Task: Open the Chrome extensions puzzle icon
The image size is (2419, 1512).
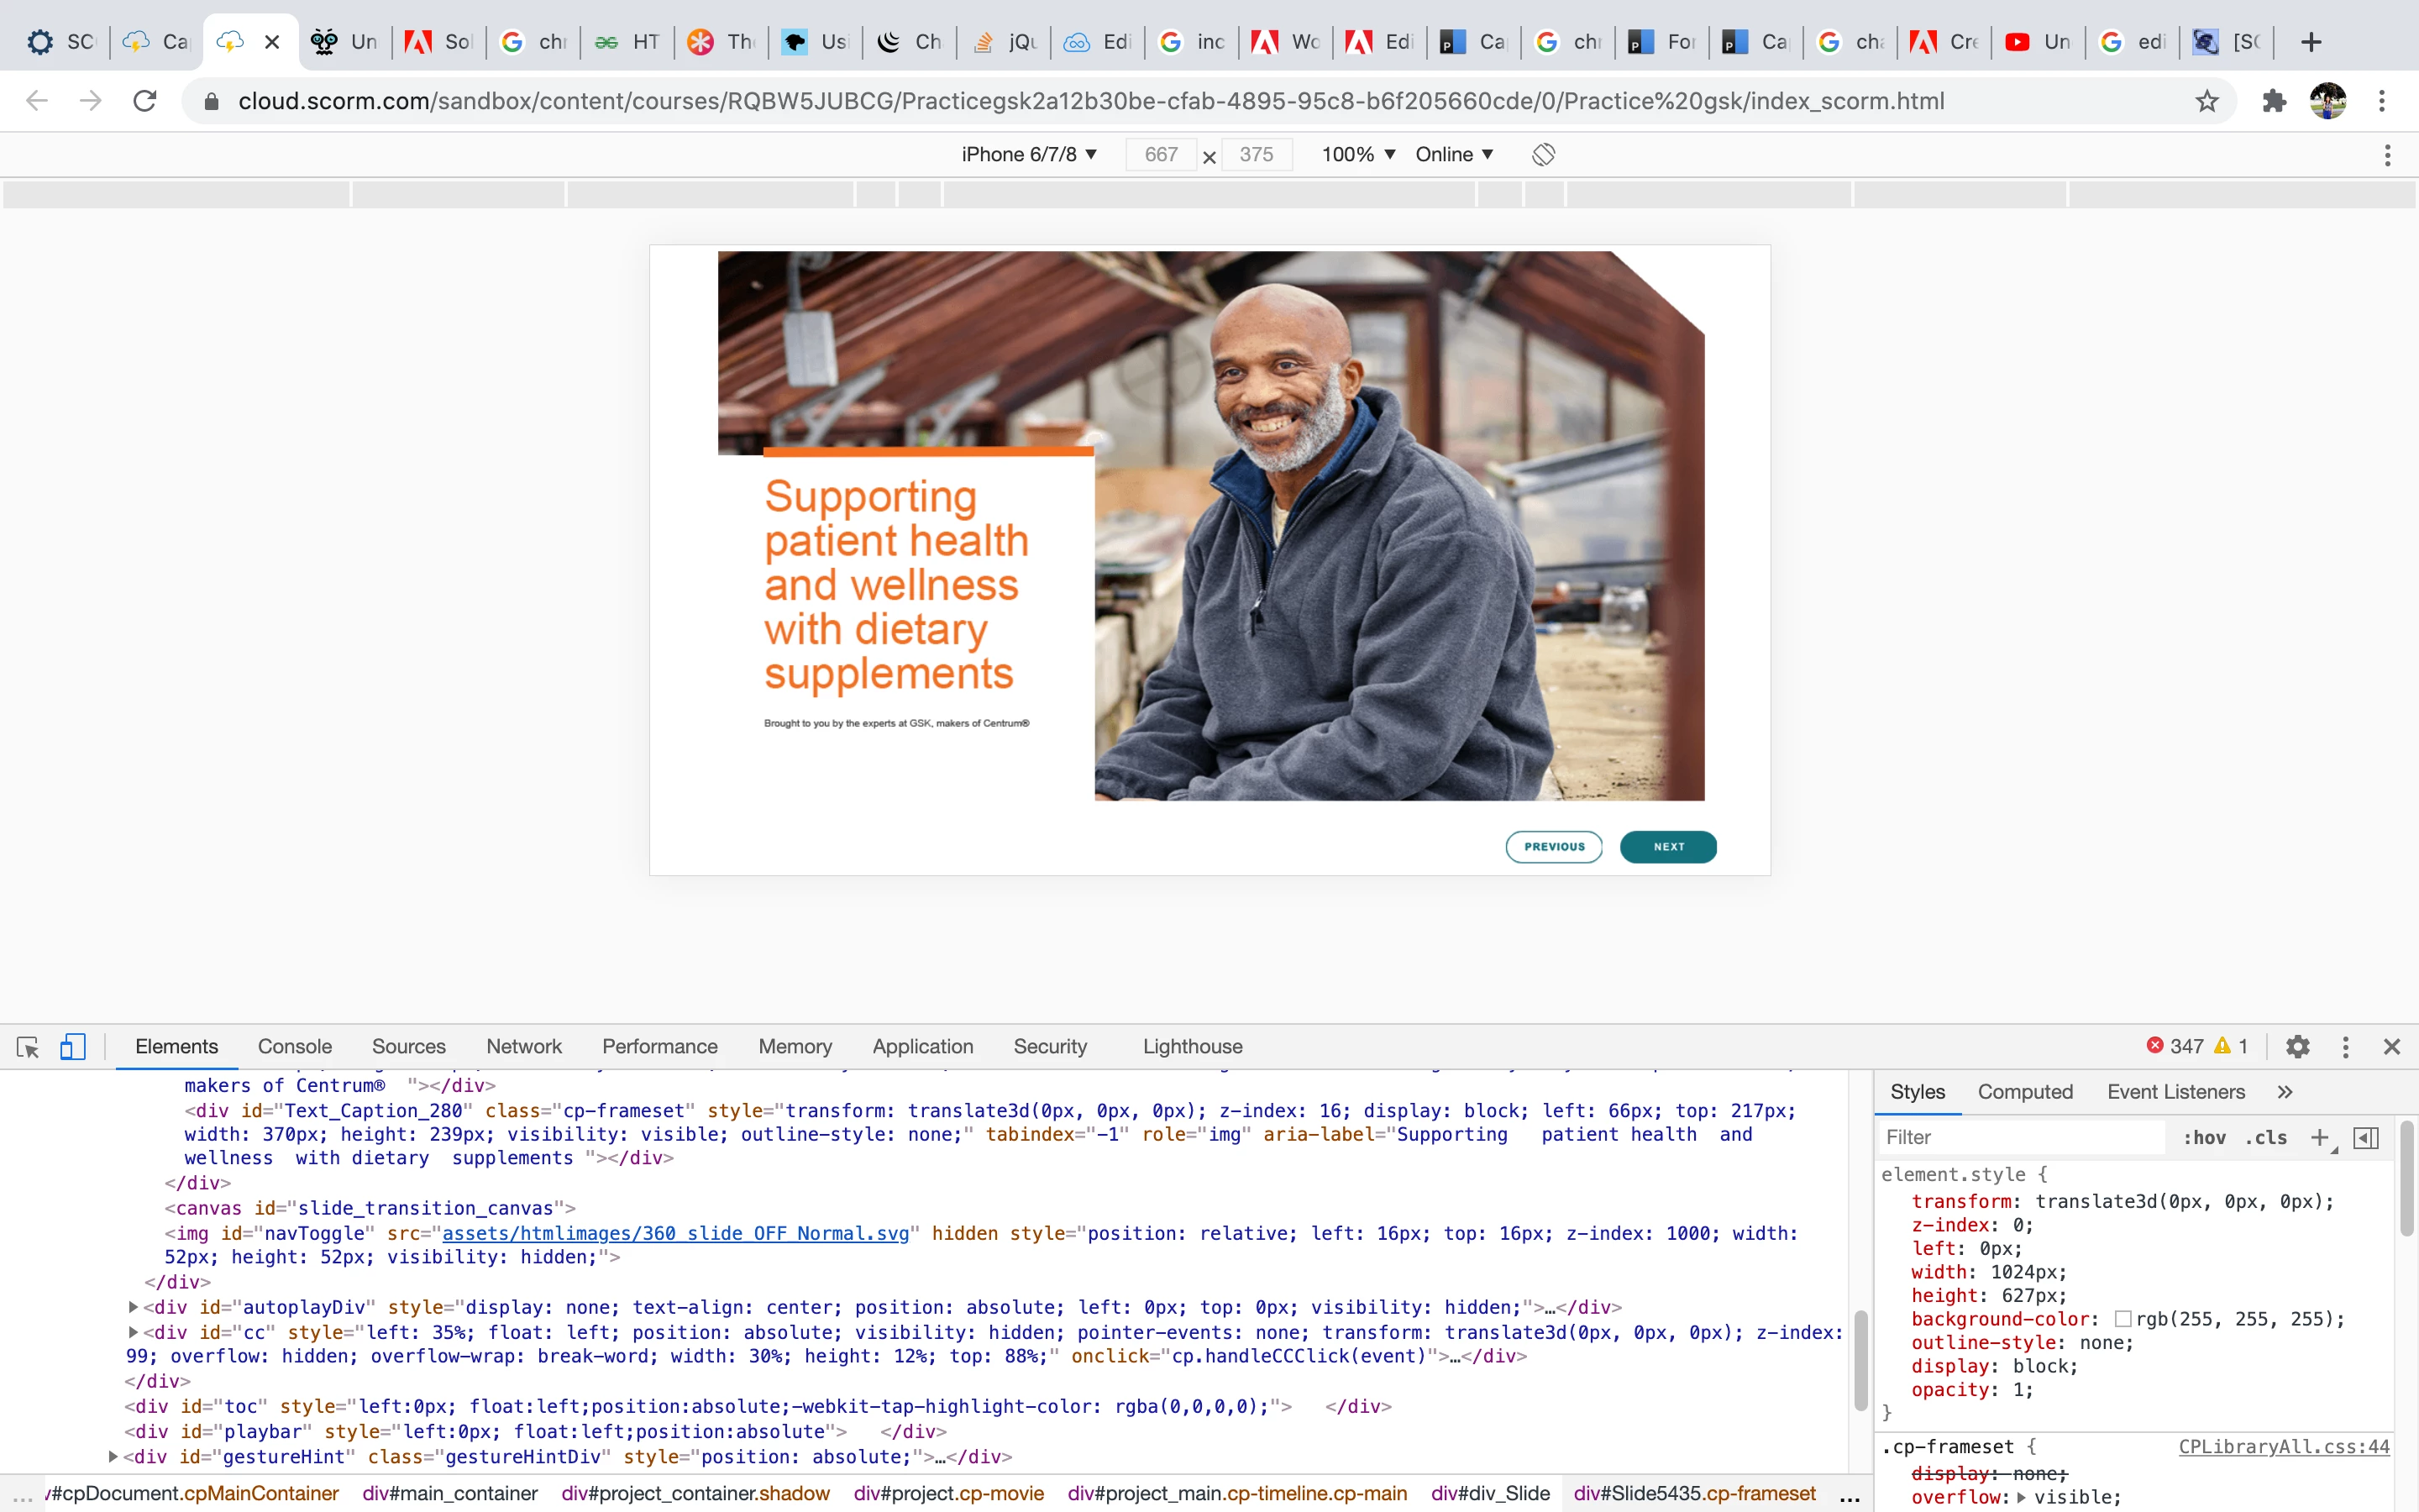Action: click(2274, 101)
